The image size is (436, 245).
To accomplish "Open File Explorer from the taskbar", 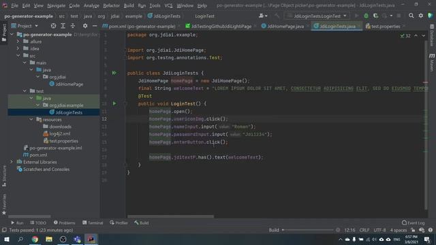I will [49, 239].
